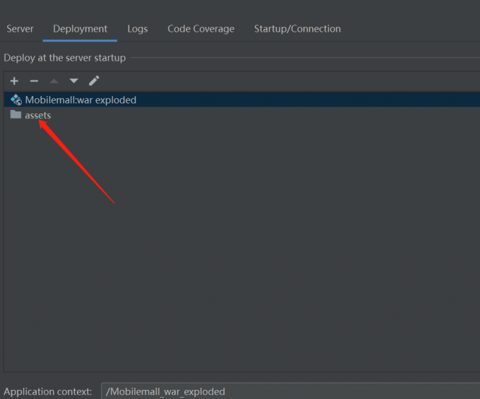Image resolution: width=480 pixels, height=399 pixels.
Task: Click the Application context input field
Action: 291,391
